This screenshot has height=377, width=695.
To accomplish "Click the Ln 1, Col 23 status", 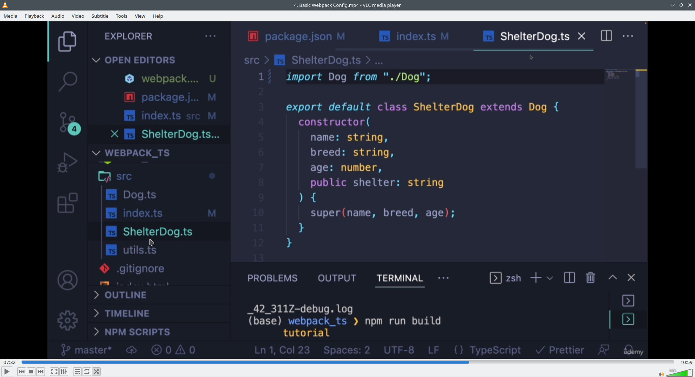I will pos(282,350).
